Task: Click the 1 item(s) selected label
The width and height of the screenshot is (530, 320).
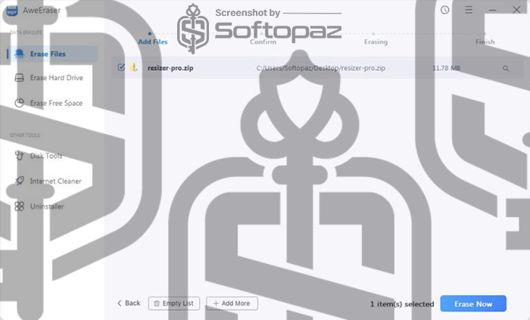Action: pyautogui.click(x=402, y=304)
